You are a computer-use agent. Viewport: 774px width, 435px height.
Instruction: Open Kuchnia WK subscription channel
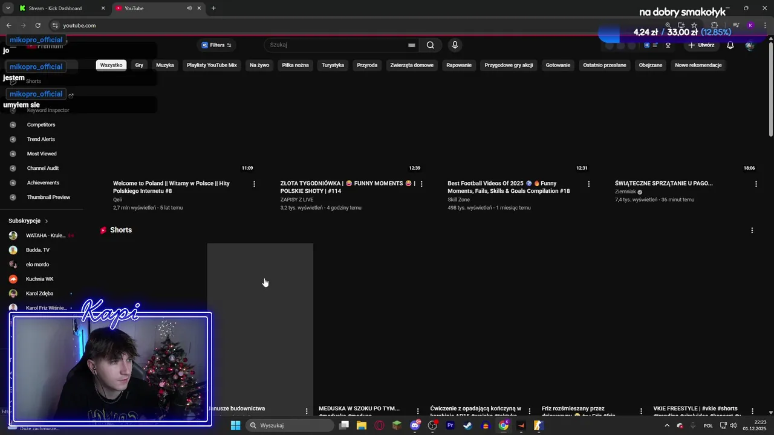tap(41, 279)
